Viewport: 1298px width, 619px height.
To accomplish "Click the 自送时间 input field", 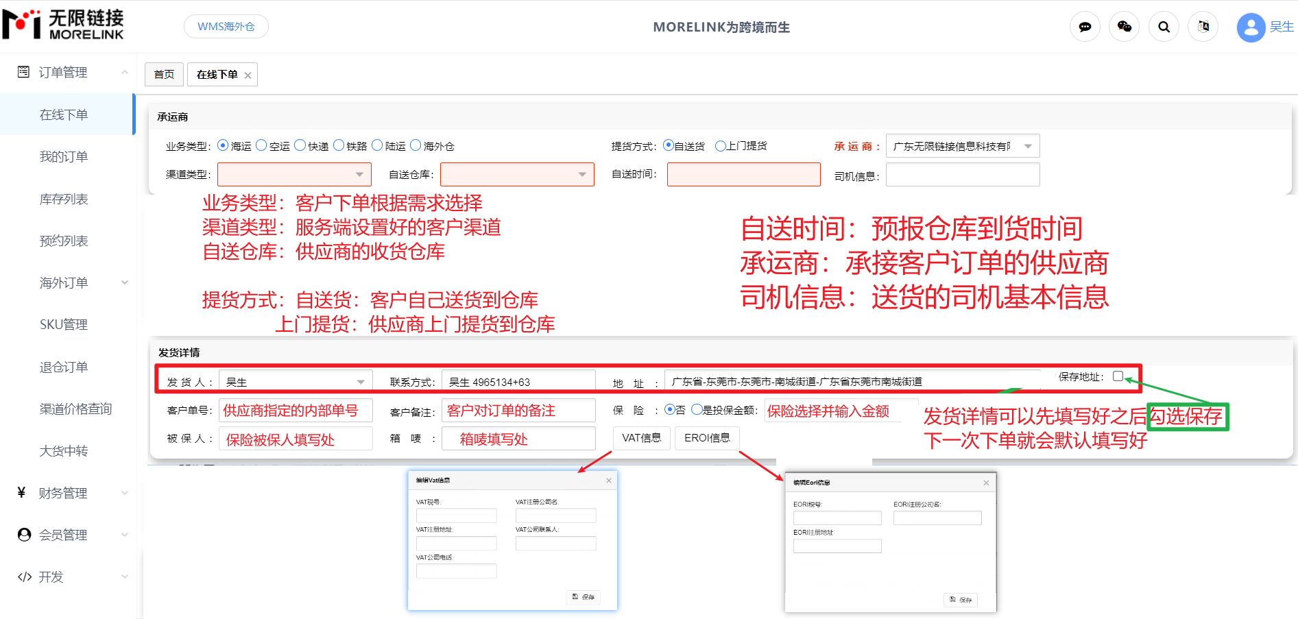I will [x=743, y=174].
